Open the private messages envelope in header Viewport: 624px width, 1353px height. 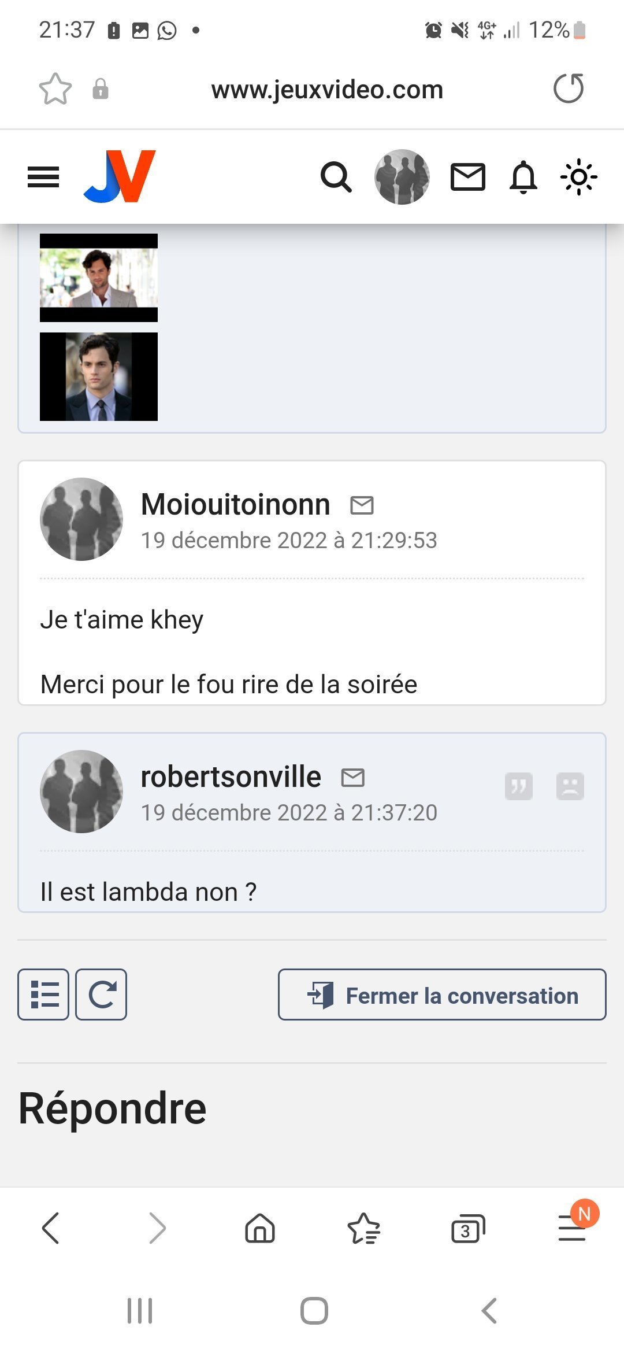[x=467, y=177]
